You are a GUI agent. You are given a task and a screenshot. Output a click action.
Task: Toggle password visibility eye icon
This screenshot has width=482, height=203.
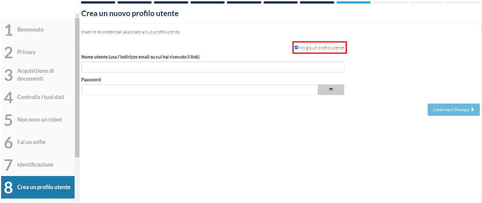[x=331, y=90]
